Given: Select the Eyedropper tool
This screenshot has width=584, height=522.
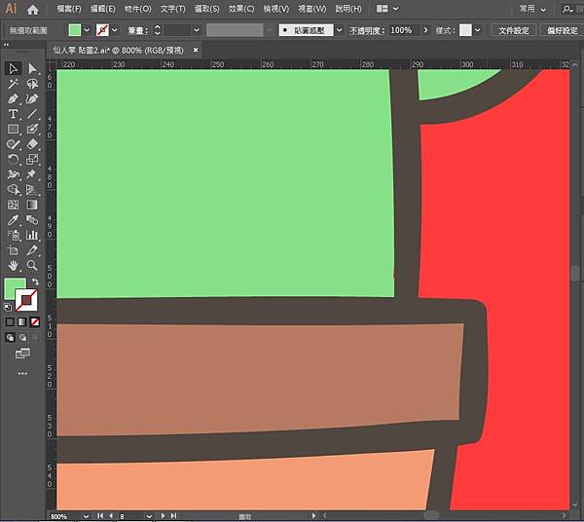Looking at the screenshot, I should (x=14, y=220).
